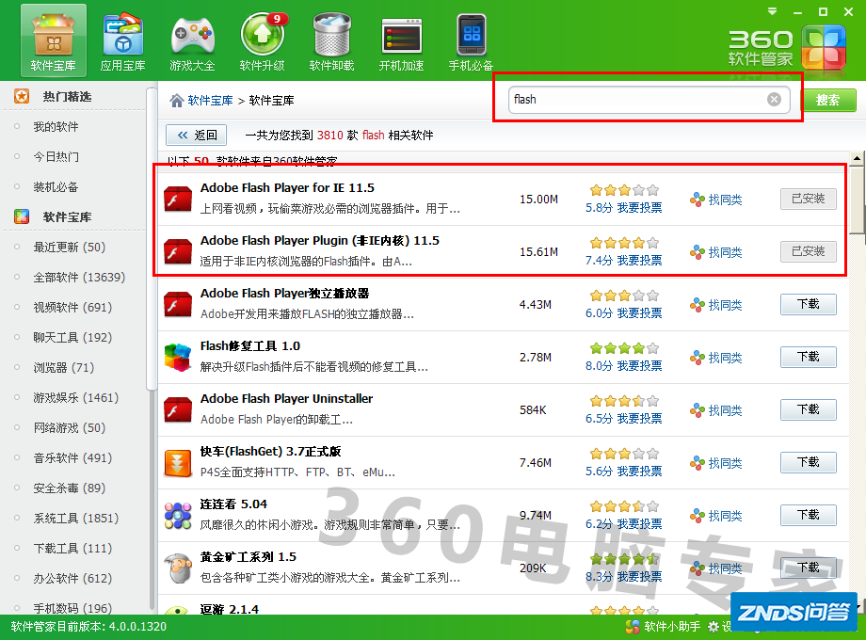Screen dimensions: 866x640
Task: Select 视频软件 (691) category
Action: pyautogui.click(x=72, y=308)
